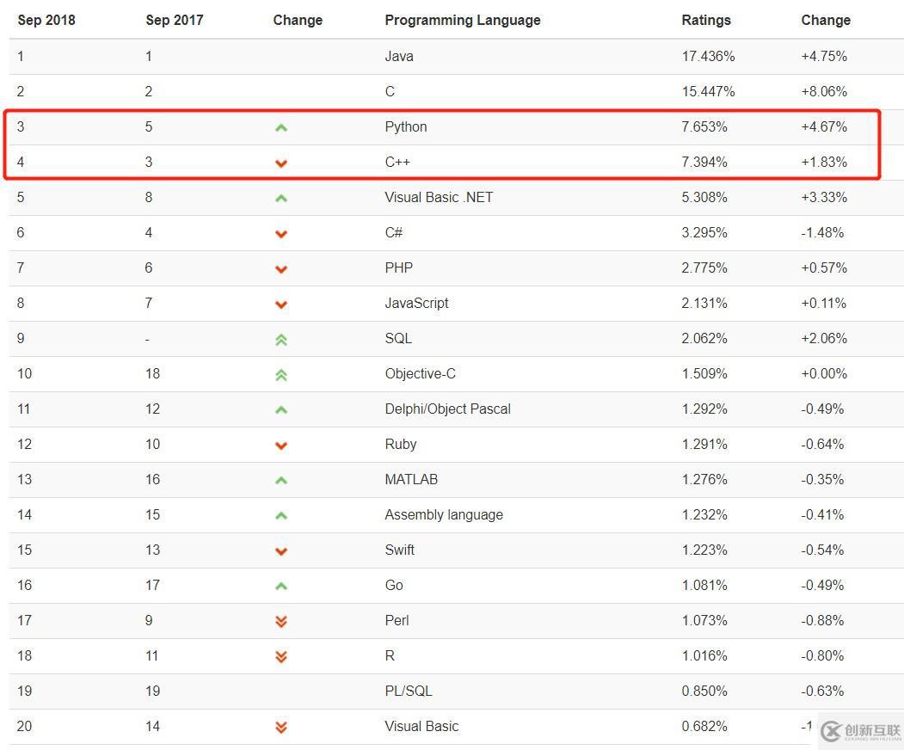
Task: Select the Programming Language column header
Action: [463, 20]
